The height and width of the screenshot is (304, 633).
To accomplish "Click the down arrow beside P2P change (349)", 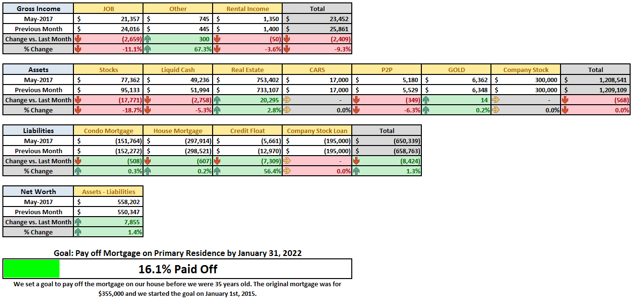I will pyautogui.click(x=357, y=100).
